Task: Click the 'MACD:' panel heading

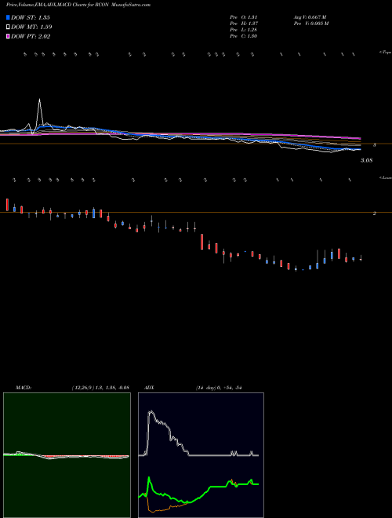Action: point(24,388)
